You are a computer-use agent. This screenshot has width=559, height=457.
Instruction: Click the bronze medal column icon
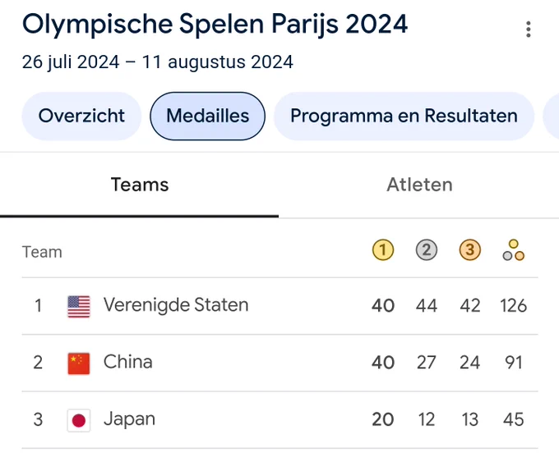point(470,250)
